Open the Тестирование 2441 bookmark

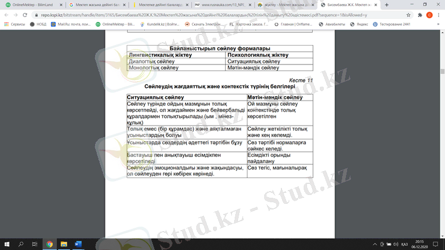(x=392, y=24)
